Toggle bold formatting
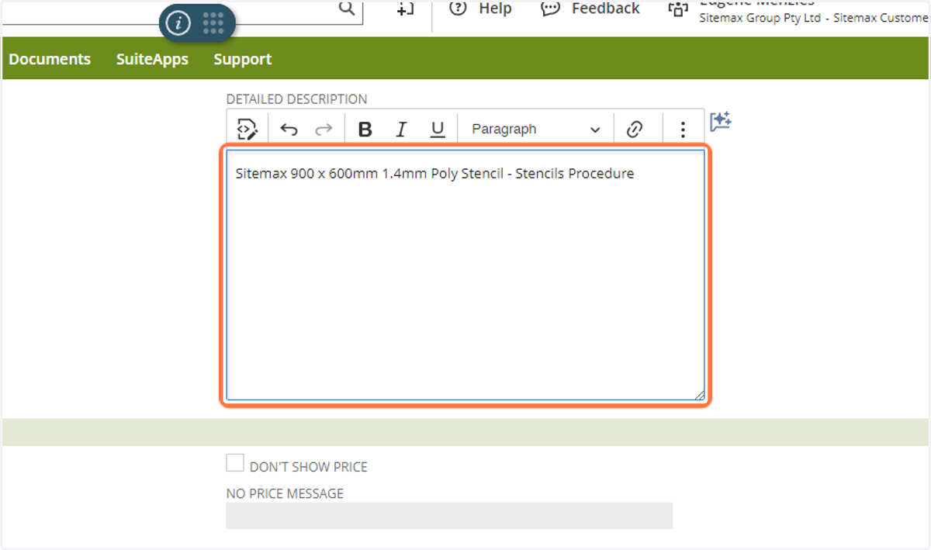 pos(365,130)
